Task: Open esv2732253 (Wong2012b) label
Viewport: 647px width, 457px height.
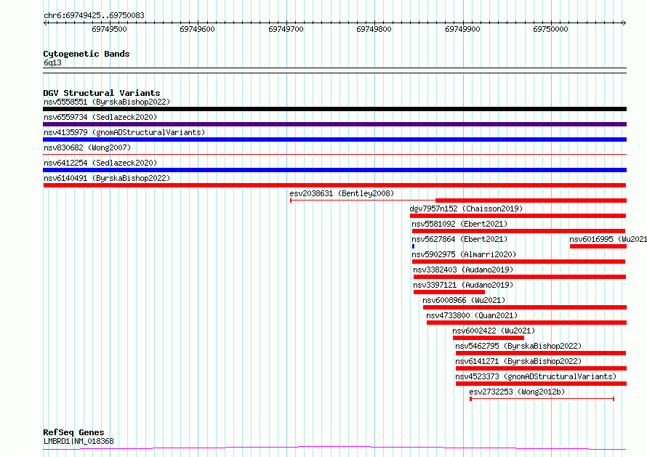Action: [517, 392]
